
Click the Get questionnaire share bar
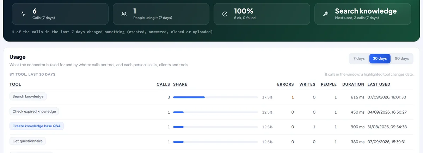pyautogui.click(x=215, y=142)
